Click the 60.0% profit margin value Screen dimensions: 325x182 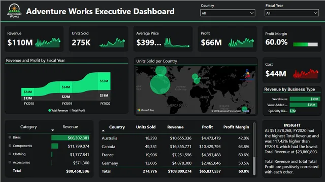pyautogui.click(x=276, y=42)
